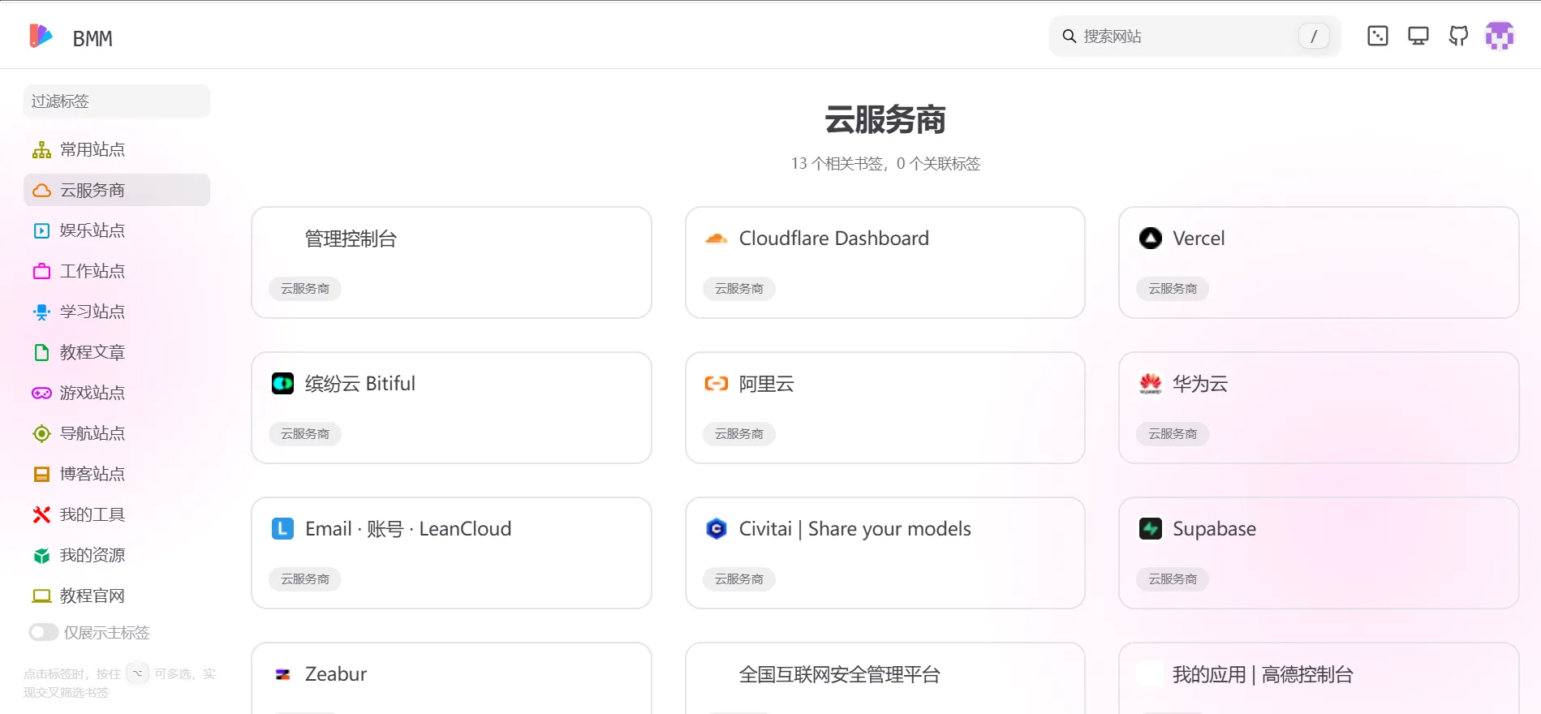1541x714 pixels.
Task: Click the Cloudflare orange cloud icon
Action: click(x=717, y=239)
